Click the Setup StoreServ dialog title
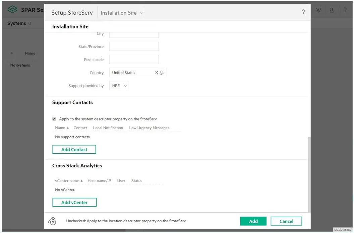Image resolution: width=354 pixels, height=233 pixels. point(72,13)
